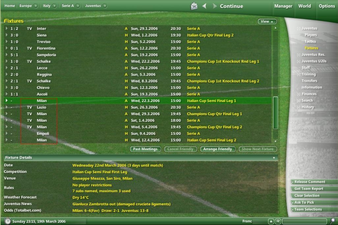Click the Home breadcrumb
338x225 pixels.
tap(10, 6)
